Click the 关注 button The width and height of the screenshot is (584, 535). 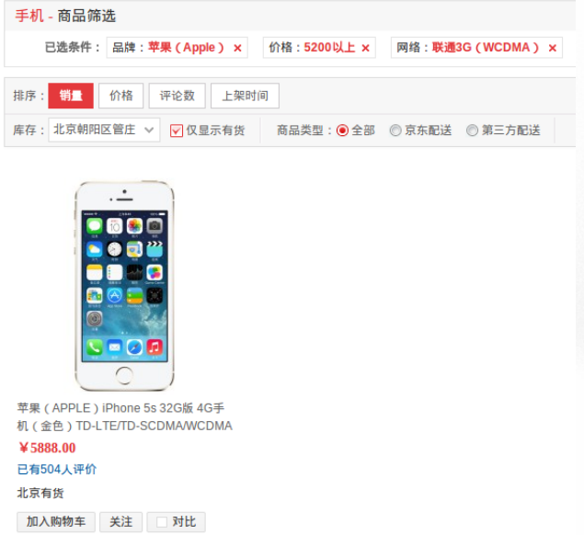(121, 521)
